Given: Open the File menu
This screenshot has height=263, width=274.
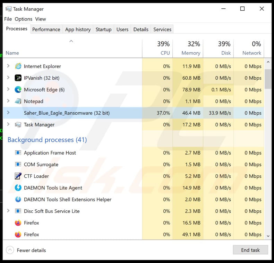Looking at the screenshot, I should (x=8, y=19).
